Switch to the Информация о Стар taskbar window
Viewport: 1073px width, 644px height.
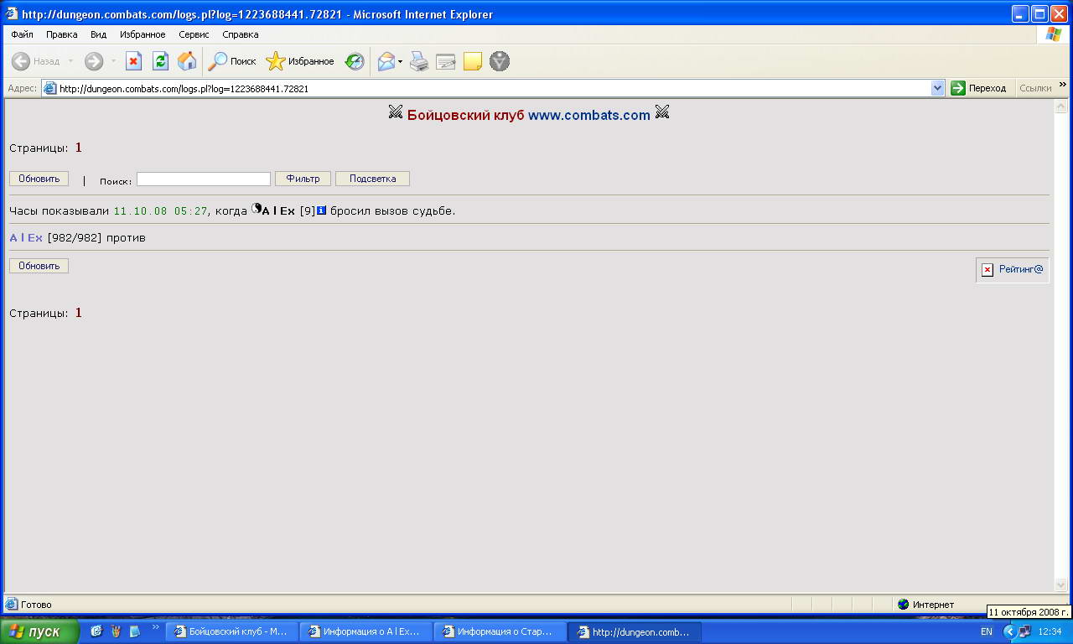[500, 632]
